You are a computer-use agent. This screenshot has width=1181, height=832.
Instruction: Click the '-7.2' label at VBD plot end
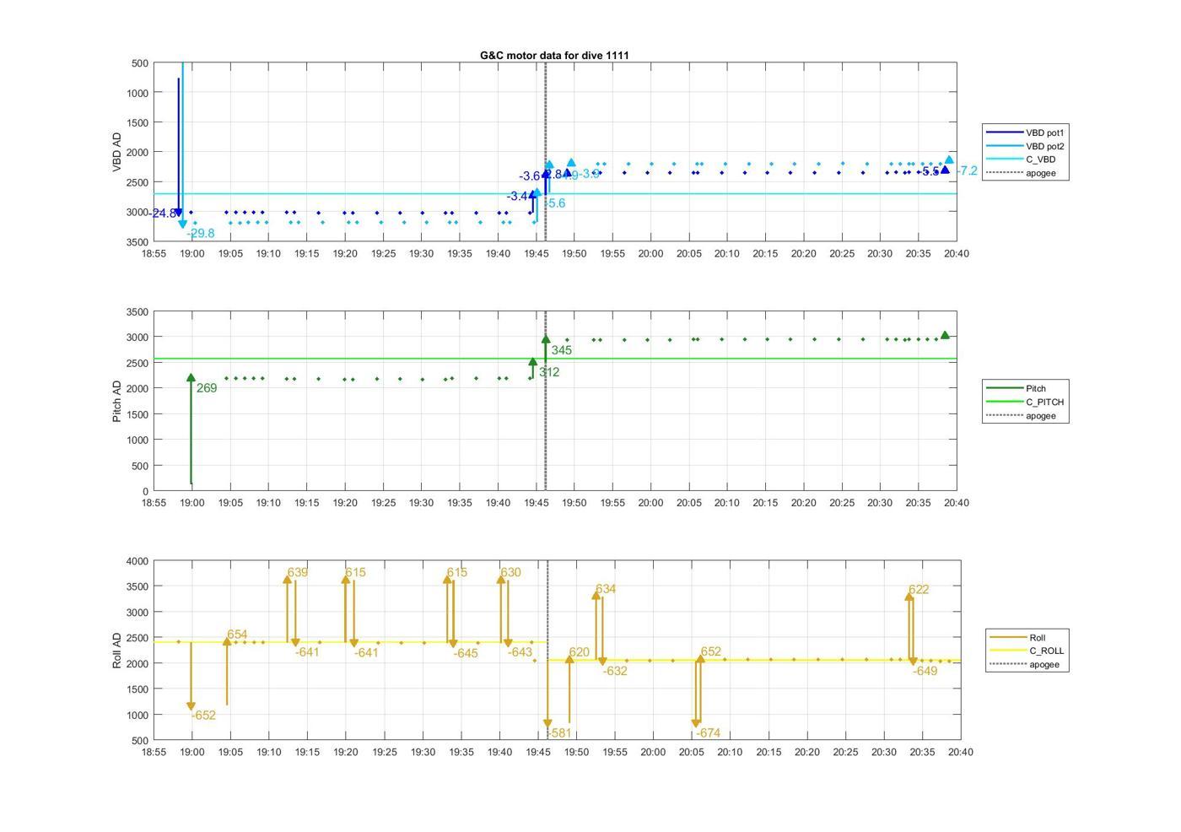coord(967,171)
